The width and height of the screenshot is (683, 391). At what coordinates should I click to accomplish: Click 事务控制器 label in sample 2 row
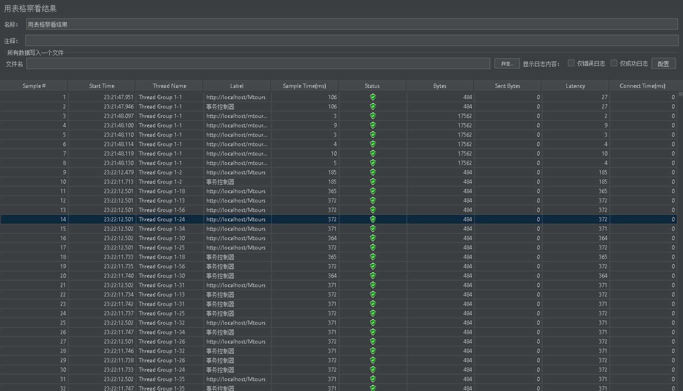click(220, 107)
